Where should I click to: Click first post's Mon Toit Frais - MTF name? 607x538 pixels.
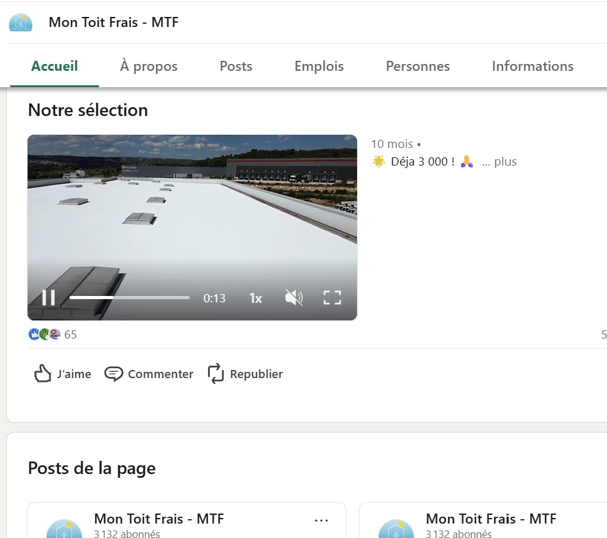159,519
